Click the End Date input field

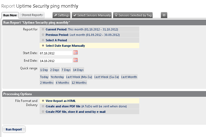(x=56, y=61)
